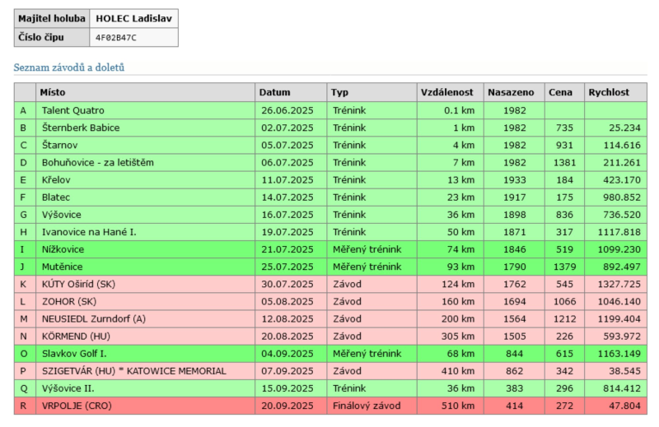Image resolution: width=659 pixels, height=427 pixels.
Task: Click the 'Rychlost' column header
Action: point(608,92)
